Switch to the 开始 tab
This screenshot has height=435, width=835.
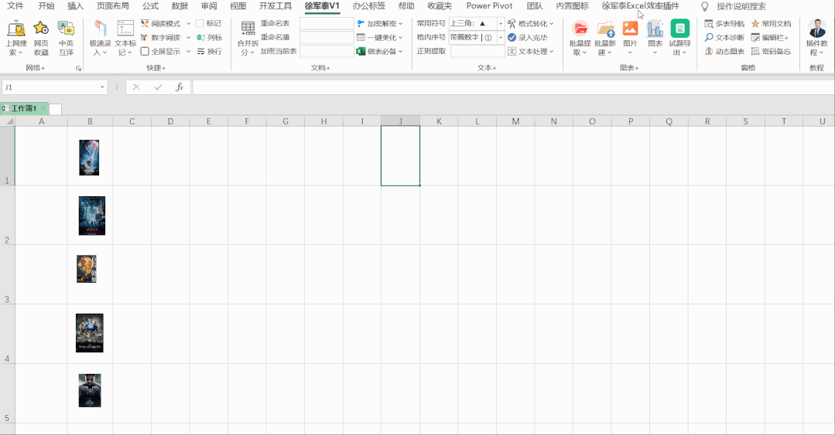click(x=46, y=6)
